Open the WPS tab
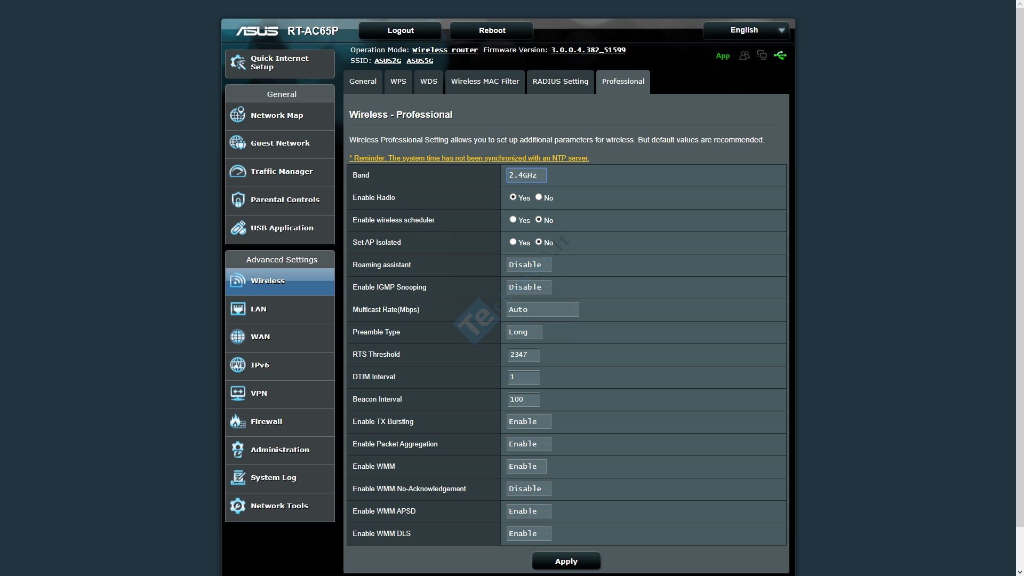Image resolution: width=1024 pixels, height=576 pixels. (398, 82)
